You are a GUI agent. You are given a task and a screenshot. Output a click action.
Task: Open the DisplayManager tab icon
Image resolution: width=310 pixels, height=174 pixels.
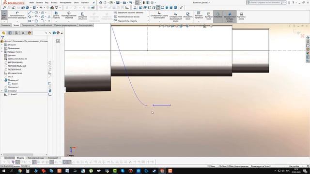(x=30, y=33)
